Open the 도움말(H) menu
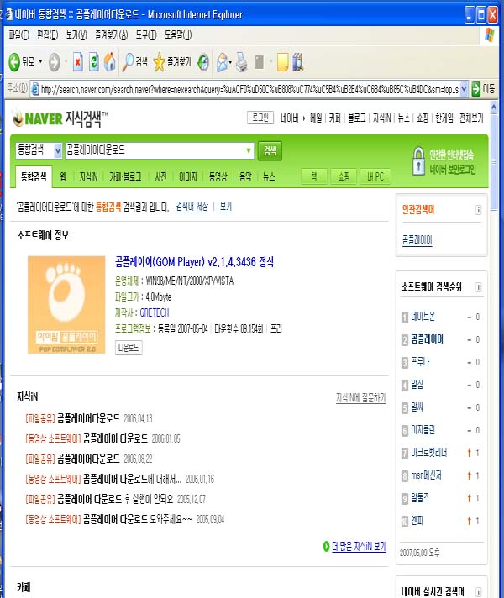 (x=178, y=35)
